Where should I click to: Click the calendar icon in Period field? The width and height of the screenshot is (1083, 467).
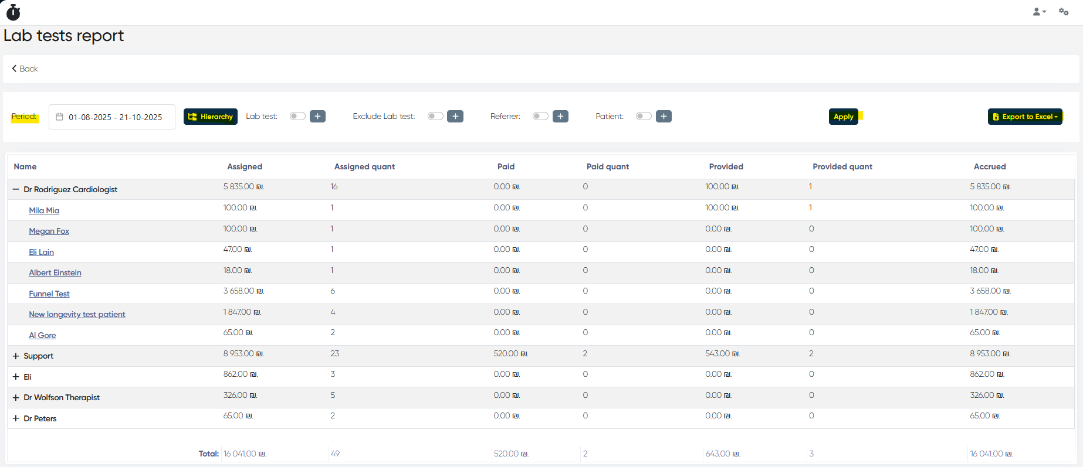(59, 117)
